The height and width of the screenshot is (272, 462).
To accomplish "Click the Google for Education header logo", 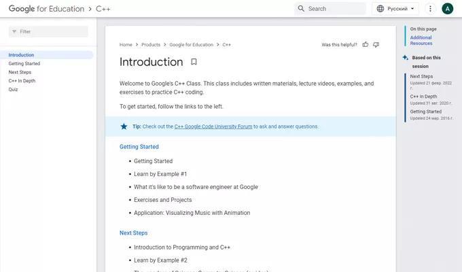I will pos(46,9).
